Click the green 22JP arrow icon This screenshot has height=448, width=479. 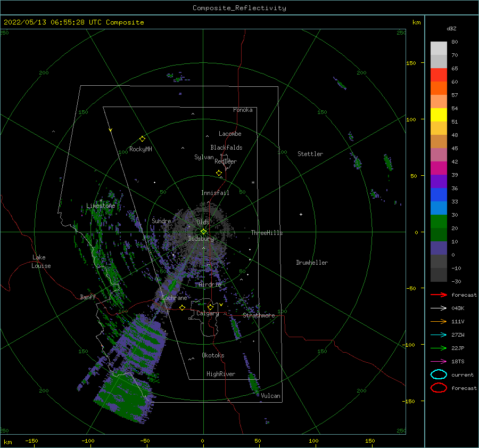click(439, 348)
